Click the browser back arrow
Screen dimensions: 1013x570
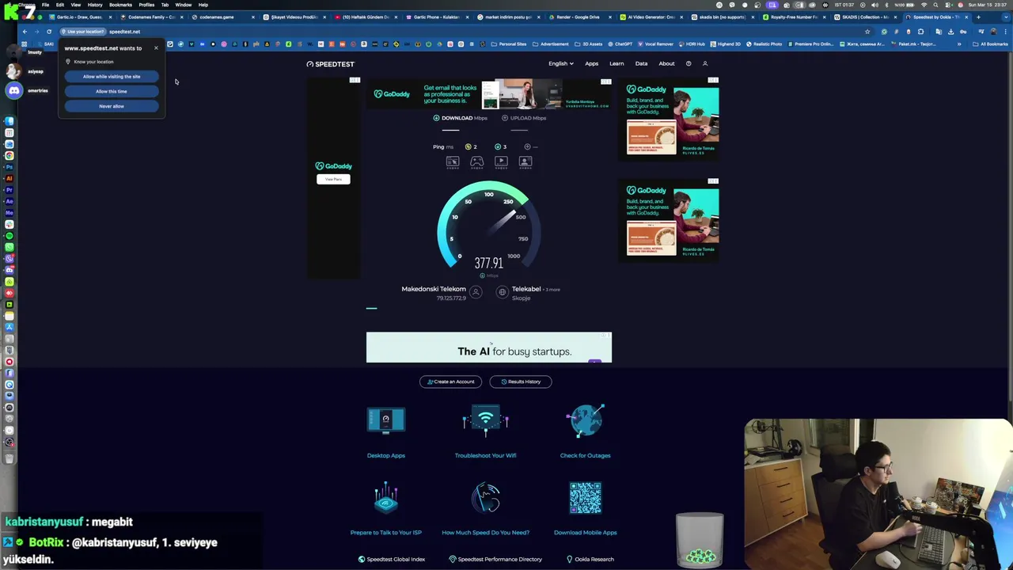click(25, 32)
